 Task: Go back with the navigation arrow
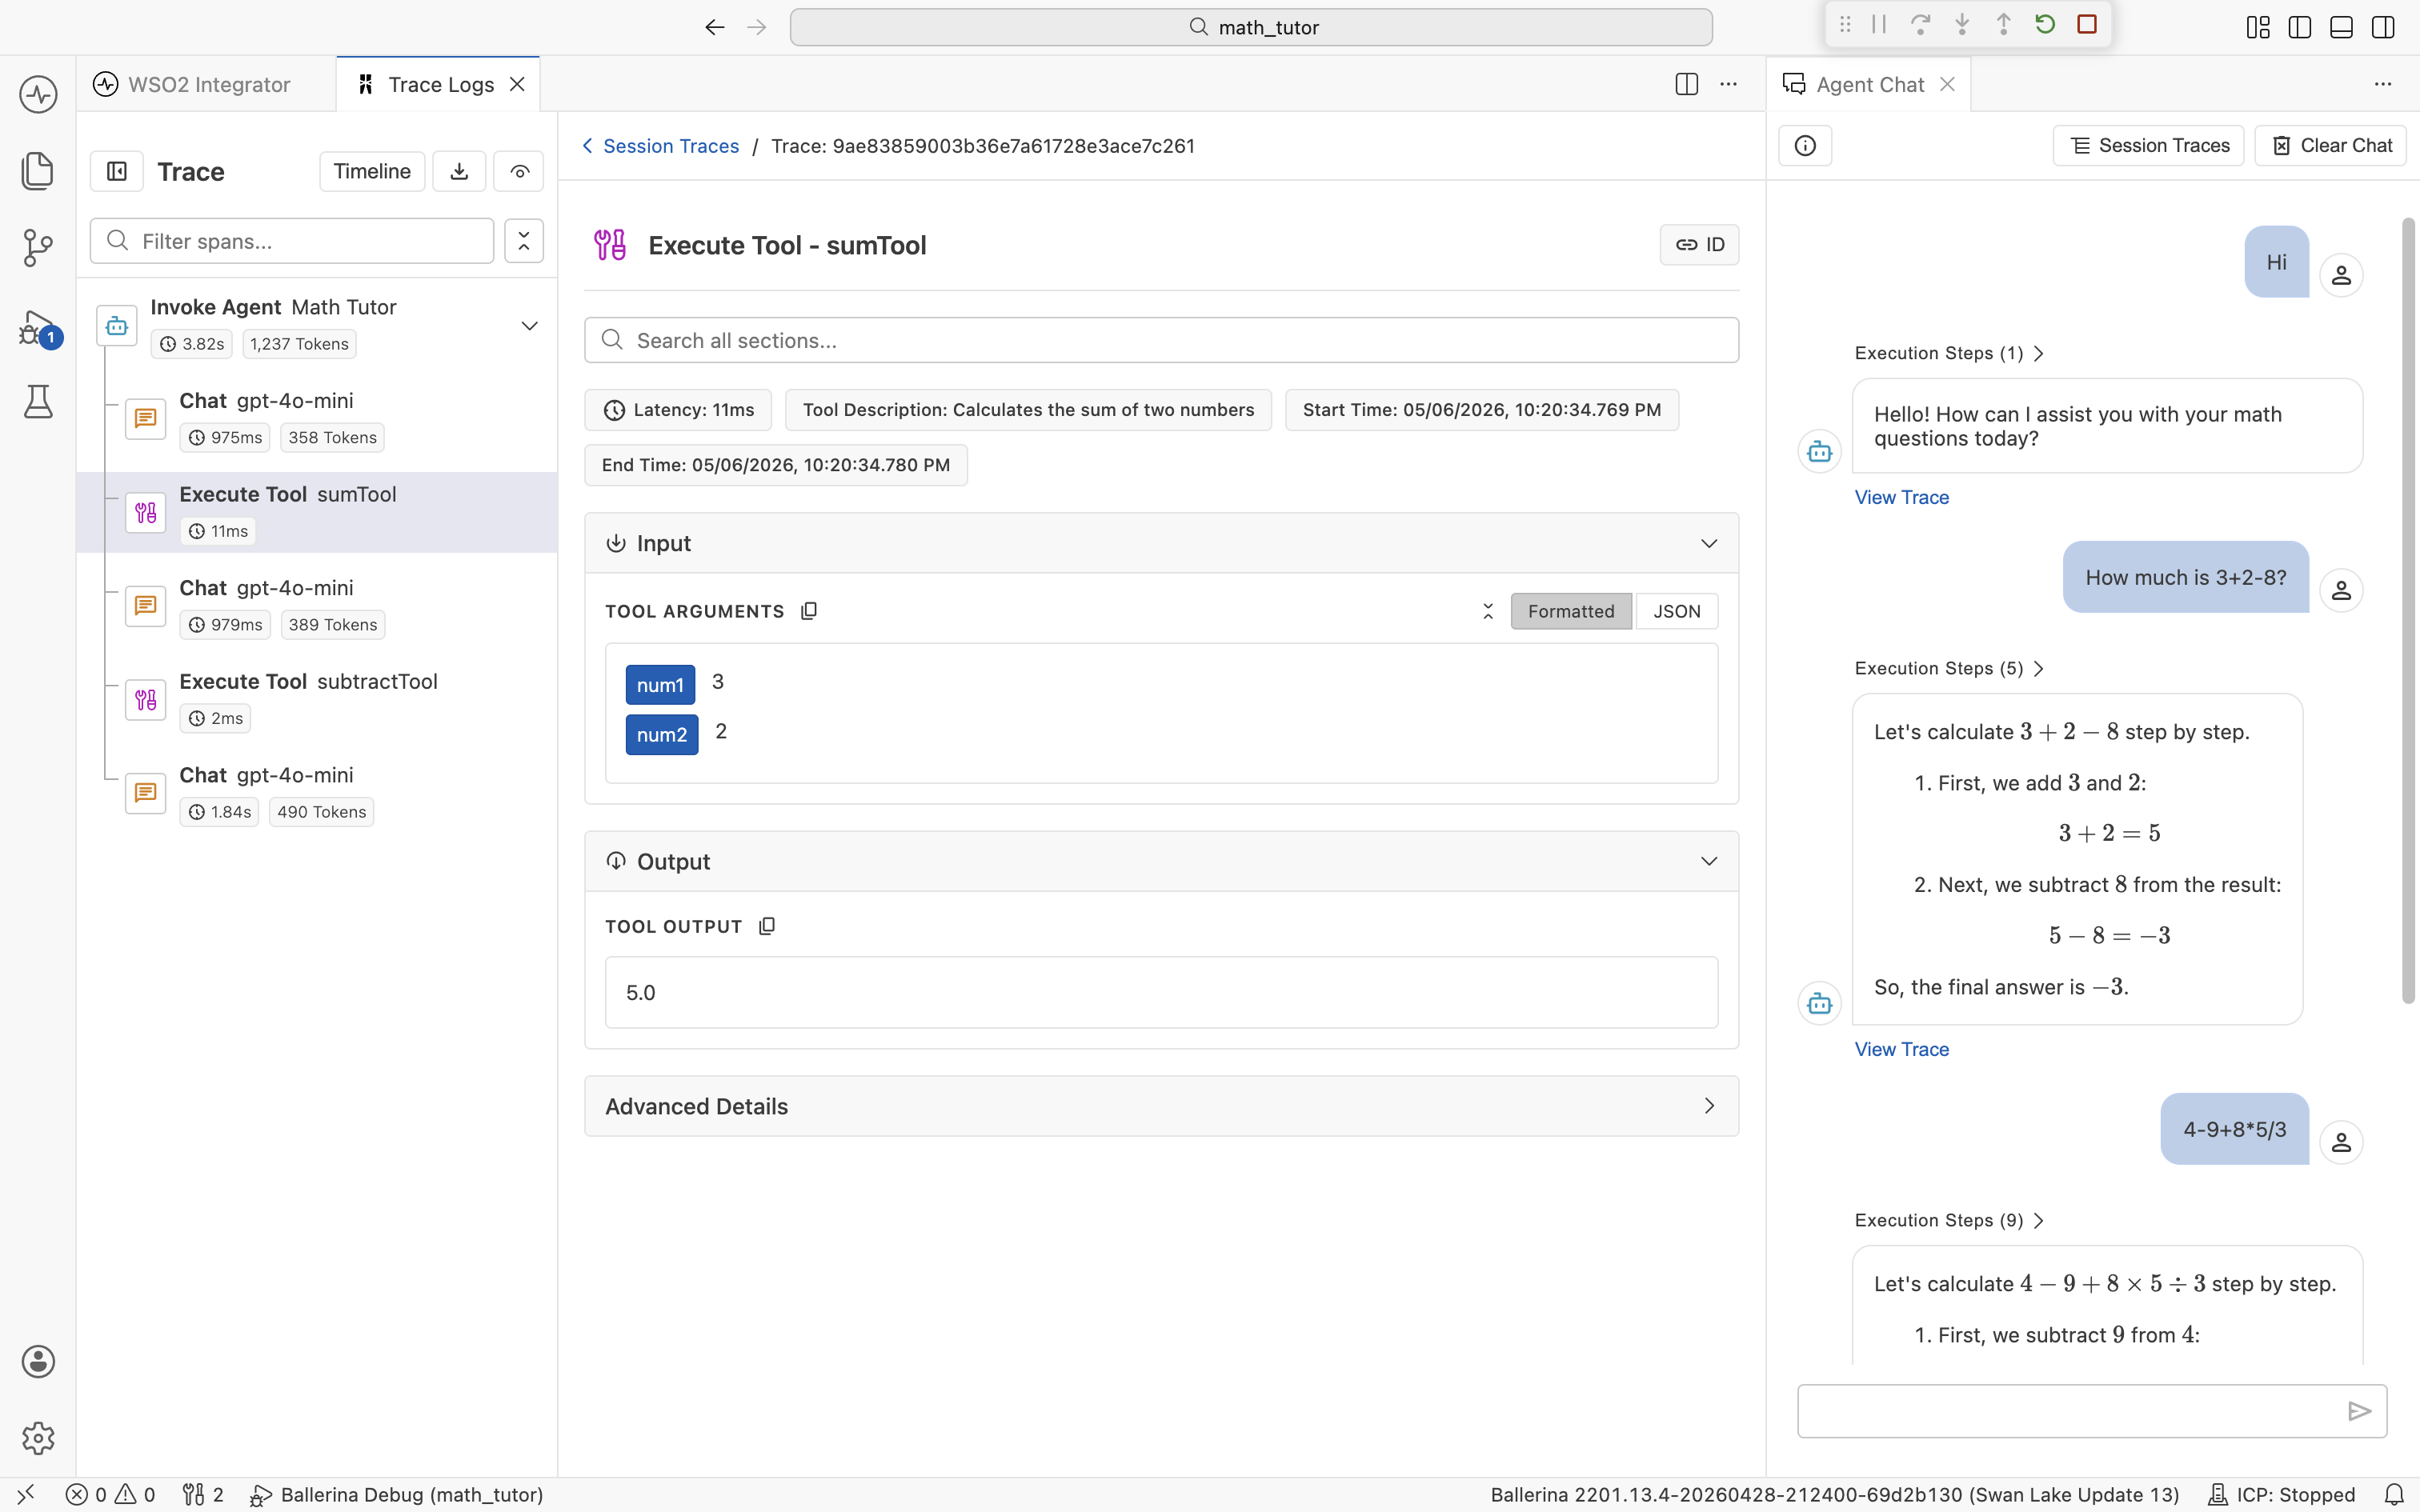714,27
